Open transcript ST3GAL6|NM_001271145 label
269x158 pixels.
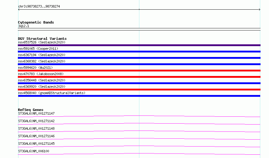[36, 144]
